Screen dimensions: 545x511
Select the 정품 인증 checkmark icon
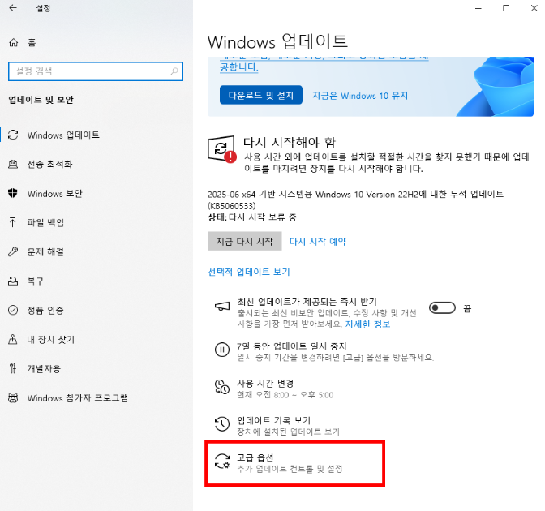(x=13, y=310)
